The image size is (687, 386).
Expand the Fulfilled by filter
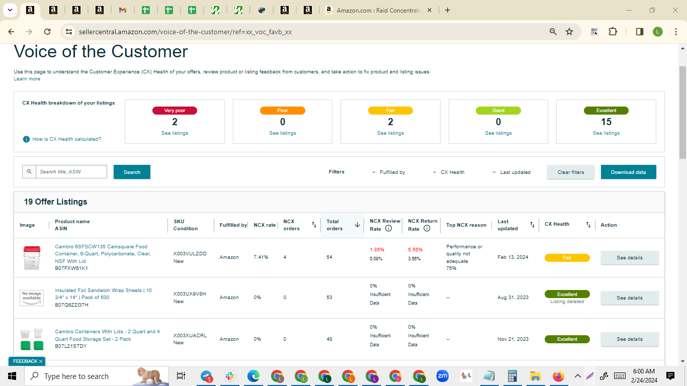[x=389, y=172]
